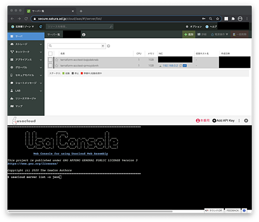Viewport: 259px width, 222px height.
Task: Select the サーバ sidebar item
Action: click(x=26, y=36)
